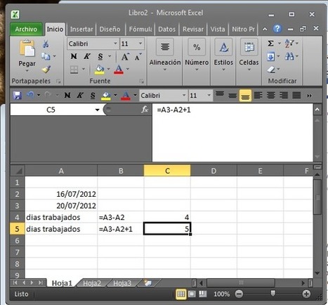The width and height of the screenshot is (328, 305).
Task: Click the Pegar paste button
Action: (27, 56)
